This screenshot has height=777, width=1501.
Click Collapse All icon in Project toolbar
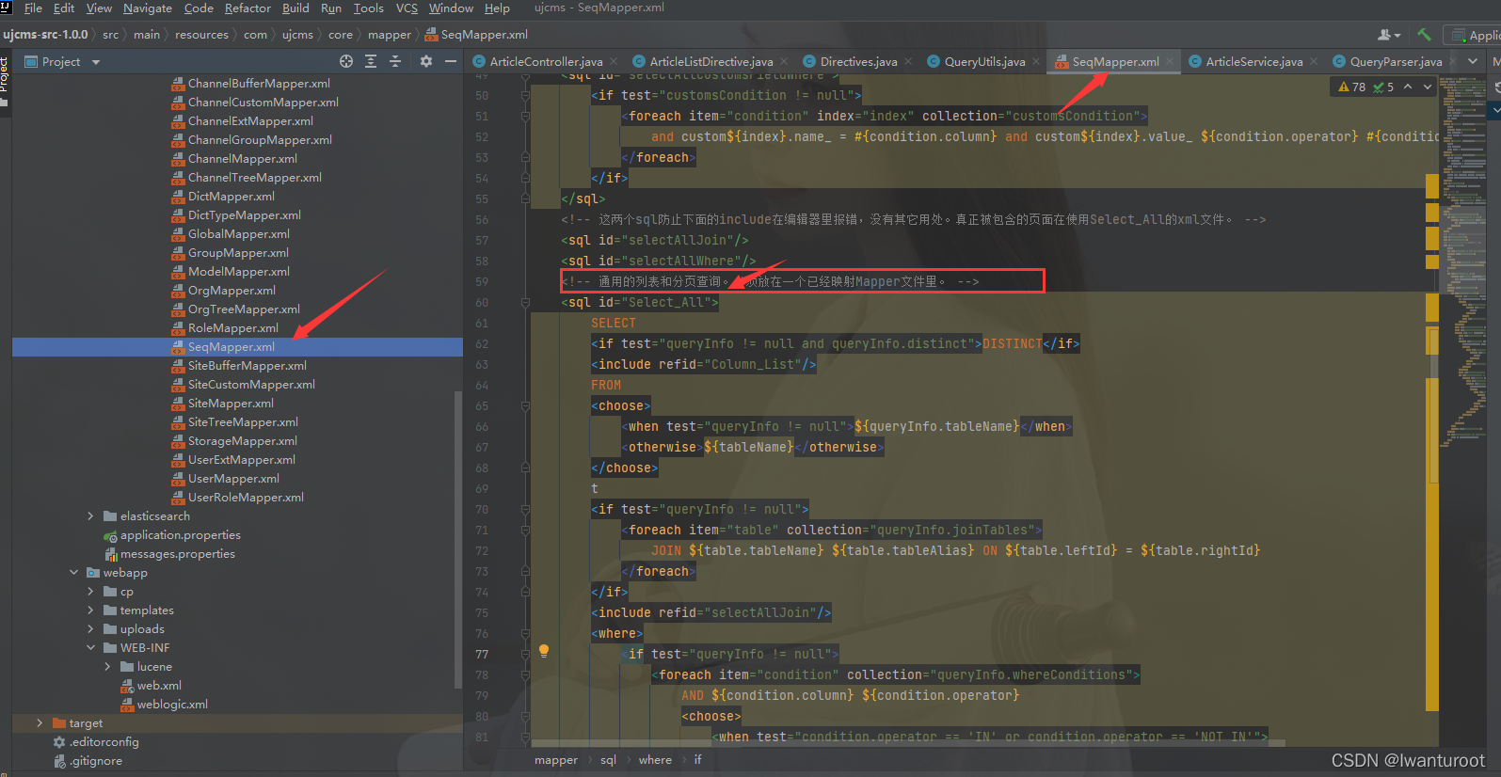click(x=395, y=61)
